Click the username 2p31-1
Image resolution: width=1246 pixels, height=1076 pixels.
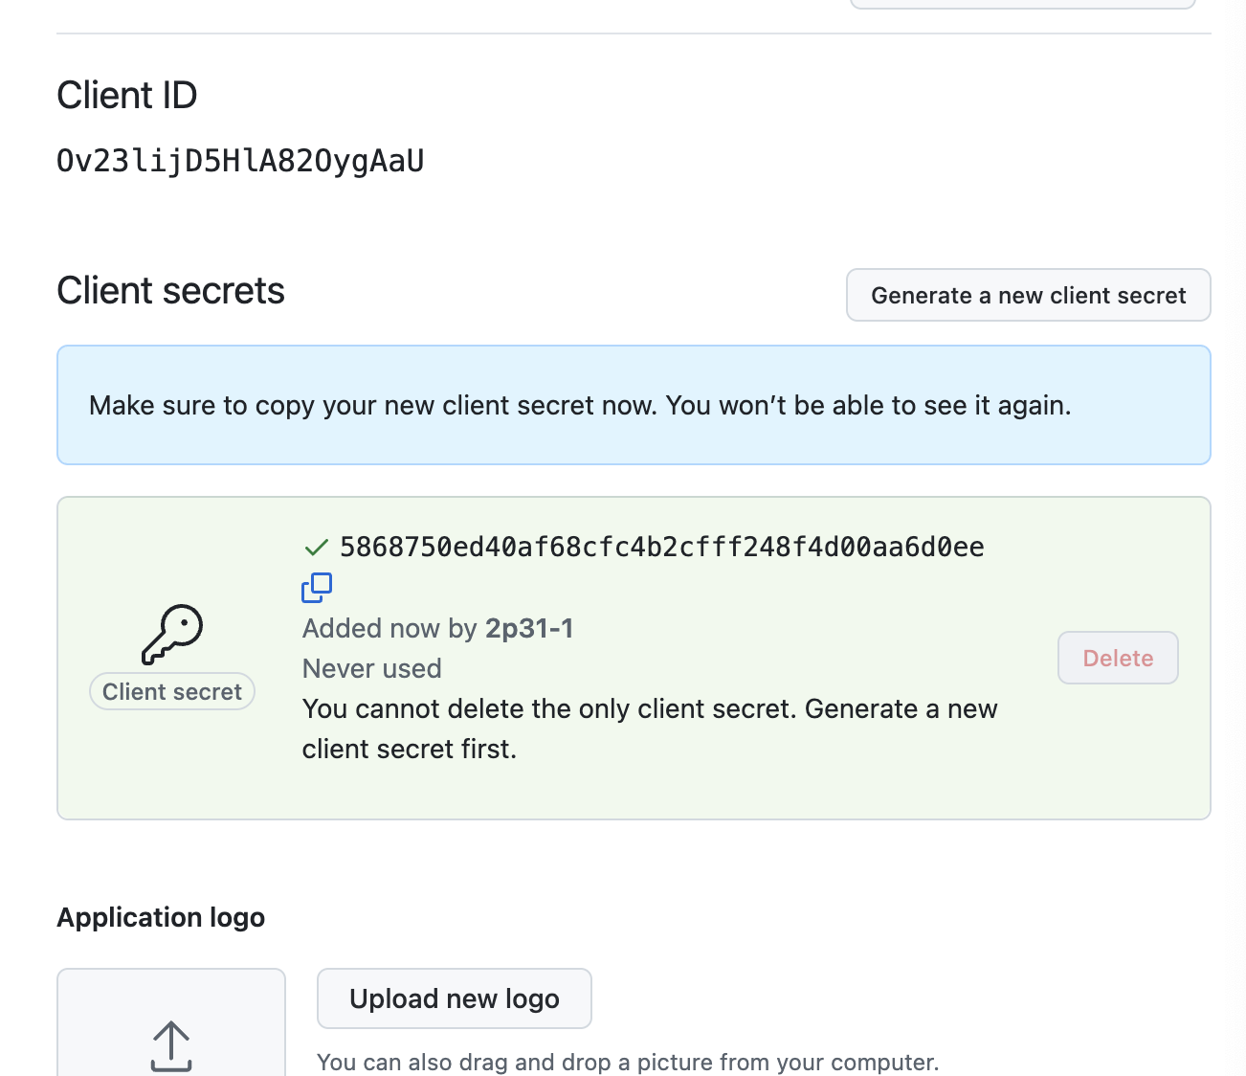coord(529,628)
